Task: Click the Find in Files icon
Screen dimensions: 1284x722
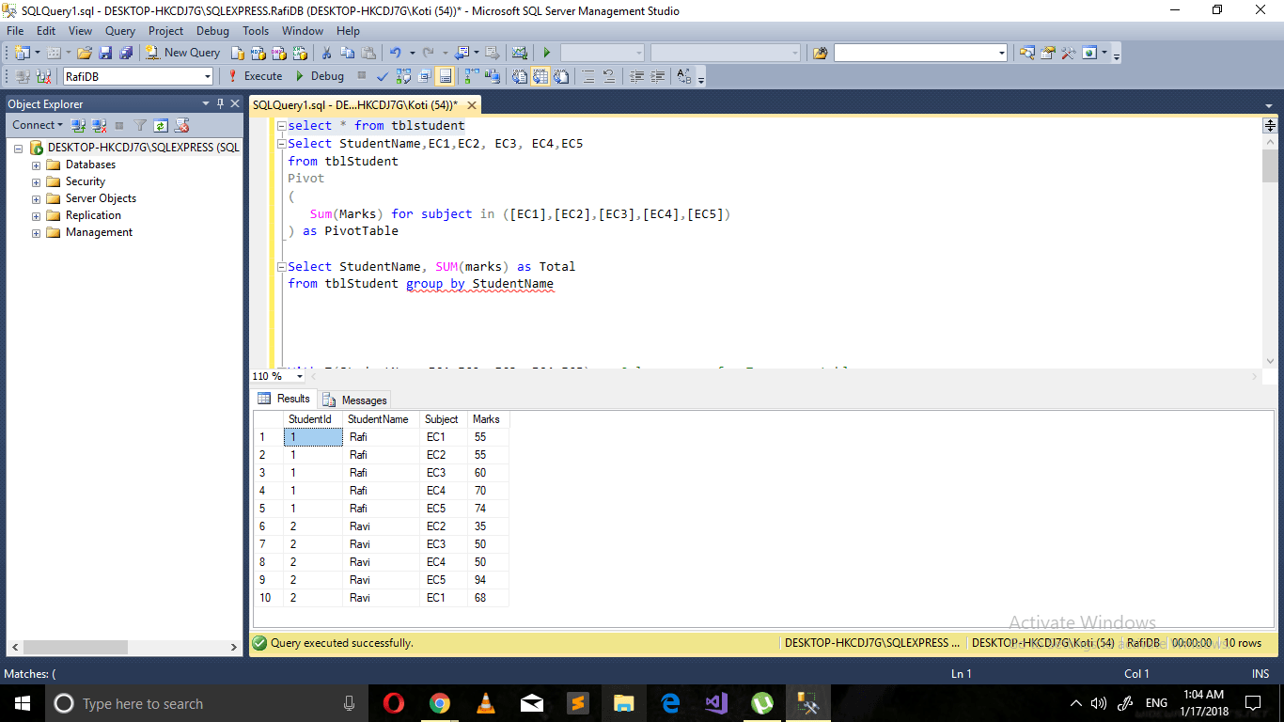Action: pos(821,53)
